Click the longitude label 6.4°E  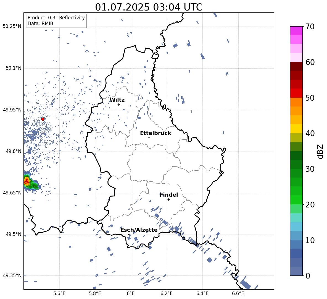202,293
